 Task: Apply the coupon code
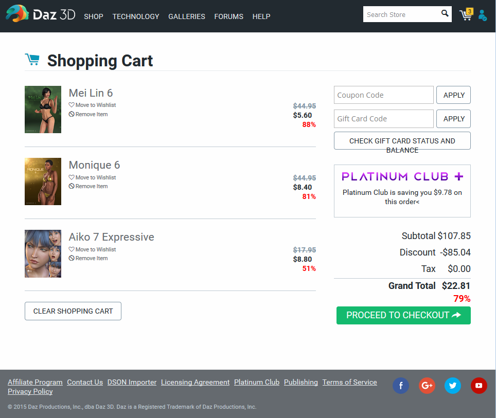[453, 95]
